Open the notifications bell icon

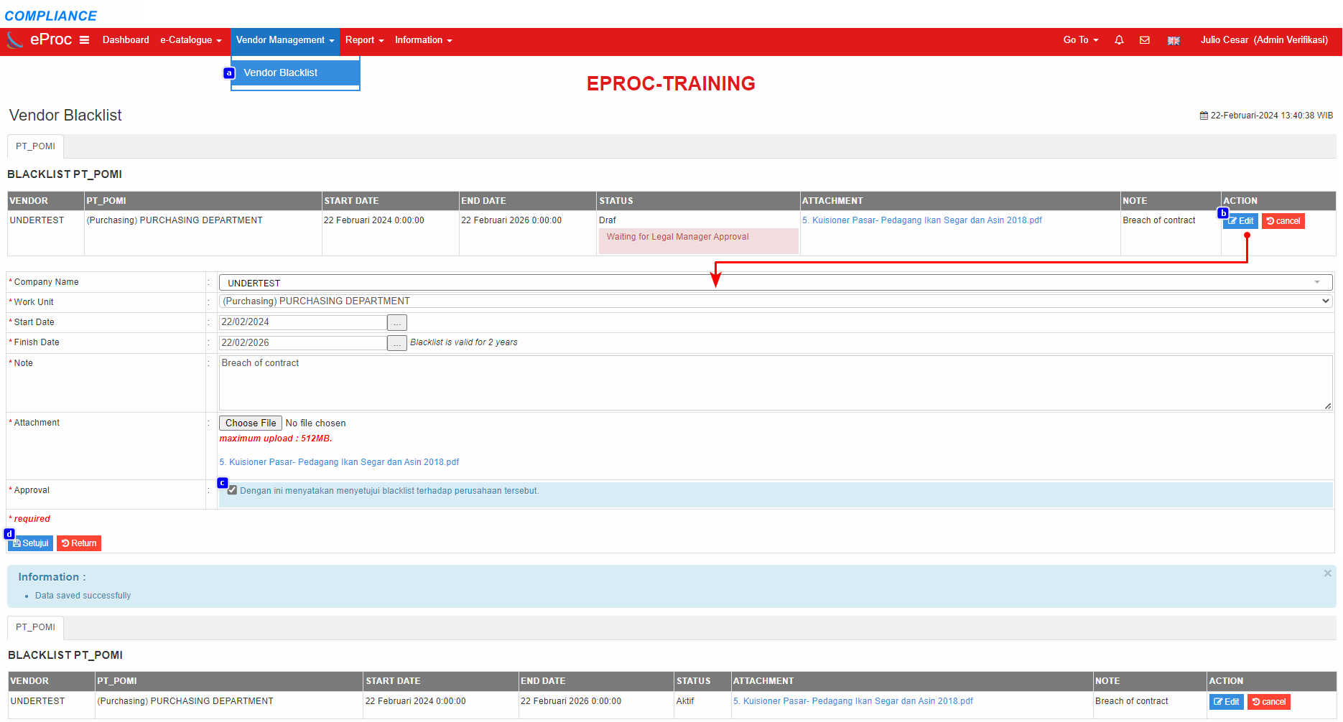pos(1119,40)
